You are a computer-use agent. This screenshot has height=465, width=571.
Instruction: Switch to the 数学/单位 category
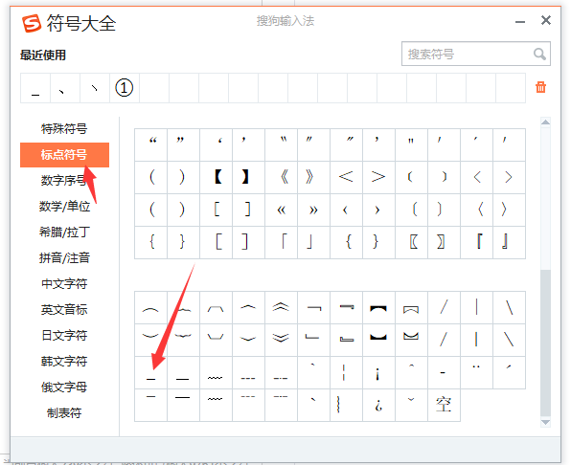(64, 206)
